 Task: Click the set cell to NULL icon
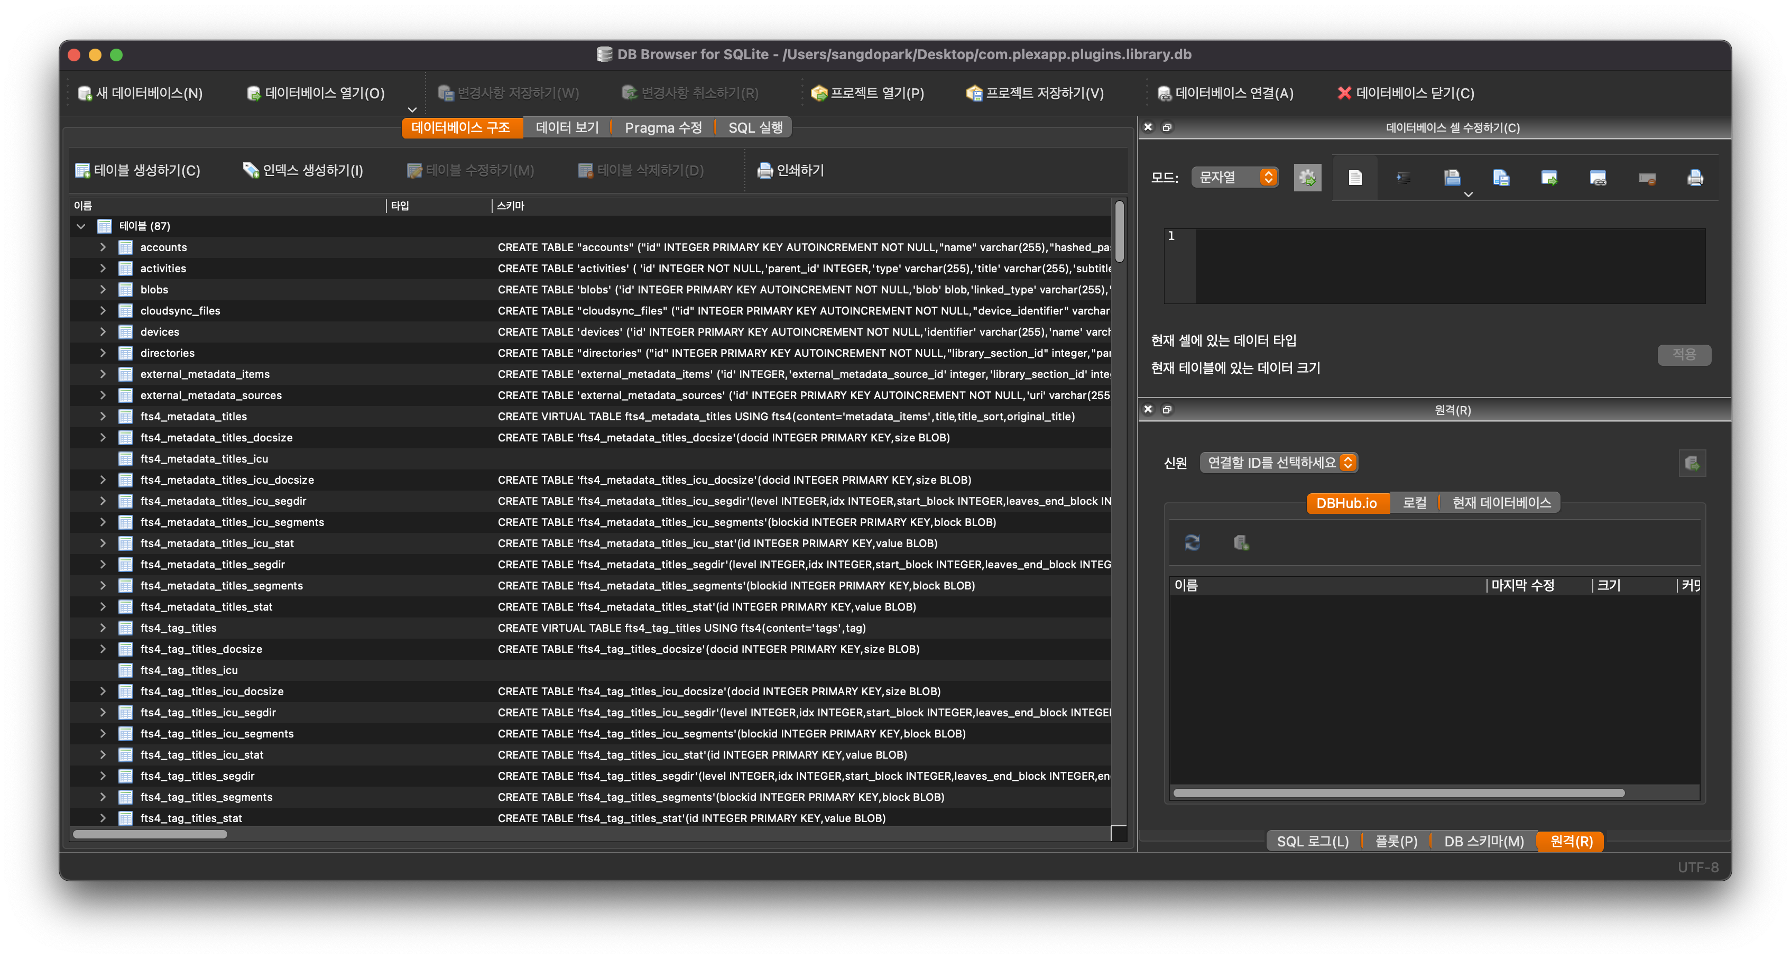(x=1646, y=179)
